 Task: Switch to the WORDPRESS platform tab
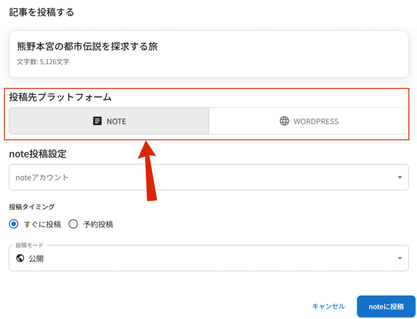point(309,121)
